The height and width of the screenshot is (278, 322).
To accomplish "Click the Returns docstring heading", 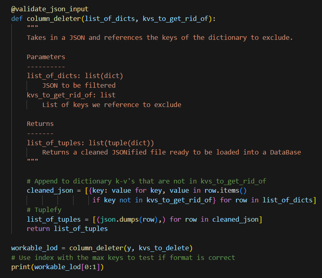I will tap(40, 124).
